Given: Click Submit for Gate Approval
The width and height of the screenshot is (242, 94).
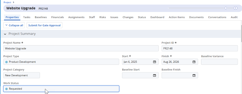Looking at the screenshot, I should (44, 25).
